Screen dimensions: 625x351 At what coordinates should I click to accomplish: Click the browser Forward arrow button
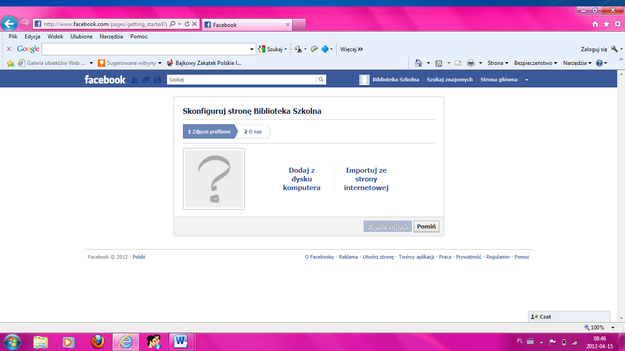(25, 23)
